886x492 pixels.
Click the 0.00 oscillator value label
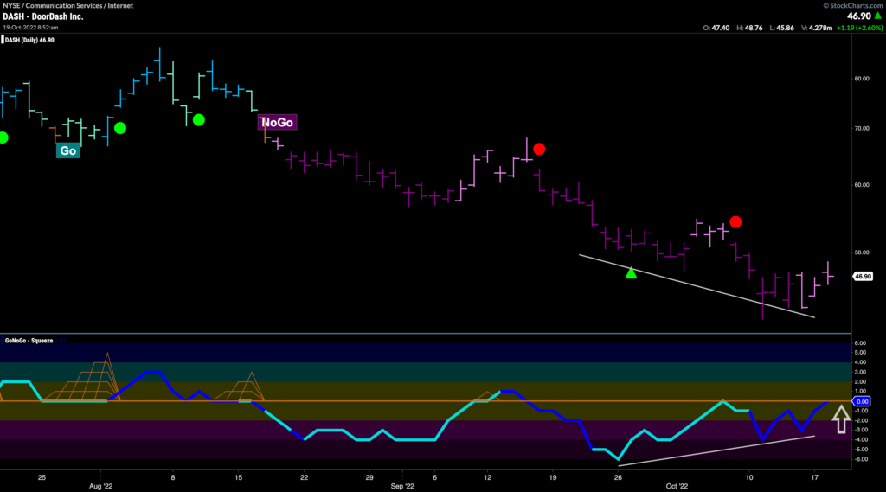(861, 402)
